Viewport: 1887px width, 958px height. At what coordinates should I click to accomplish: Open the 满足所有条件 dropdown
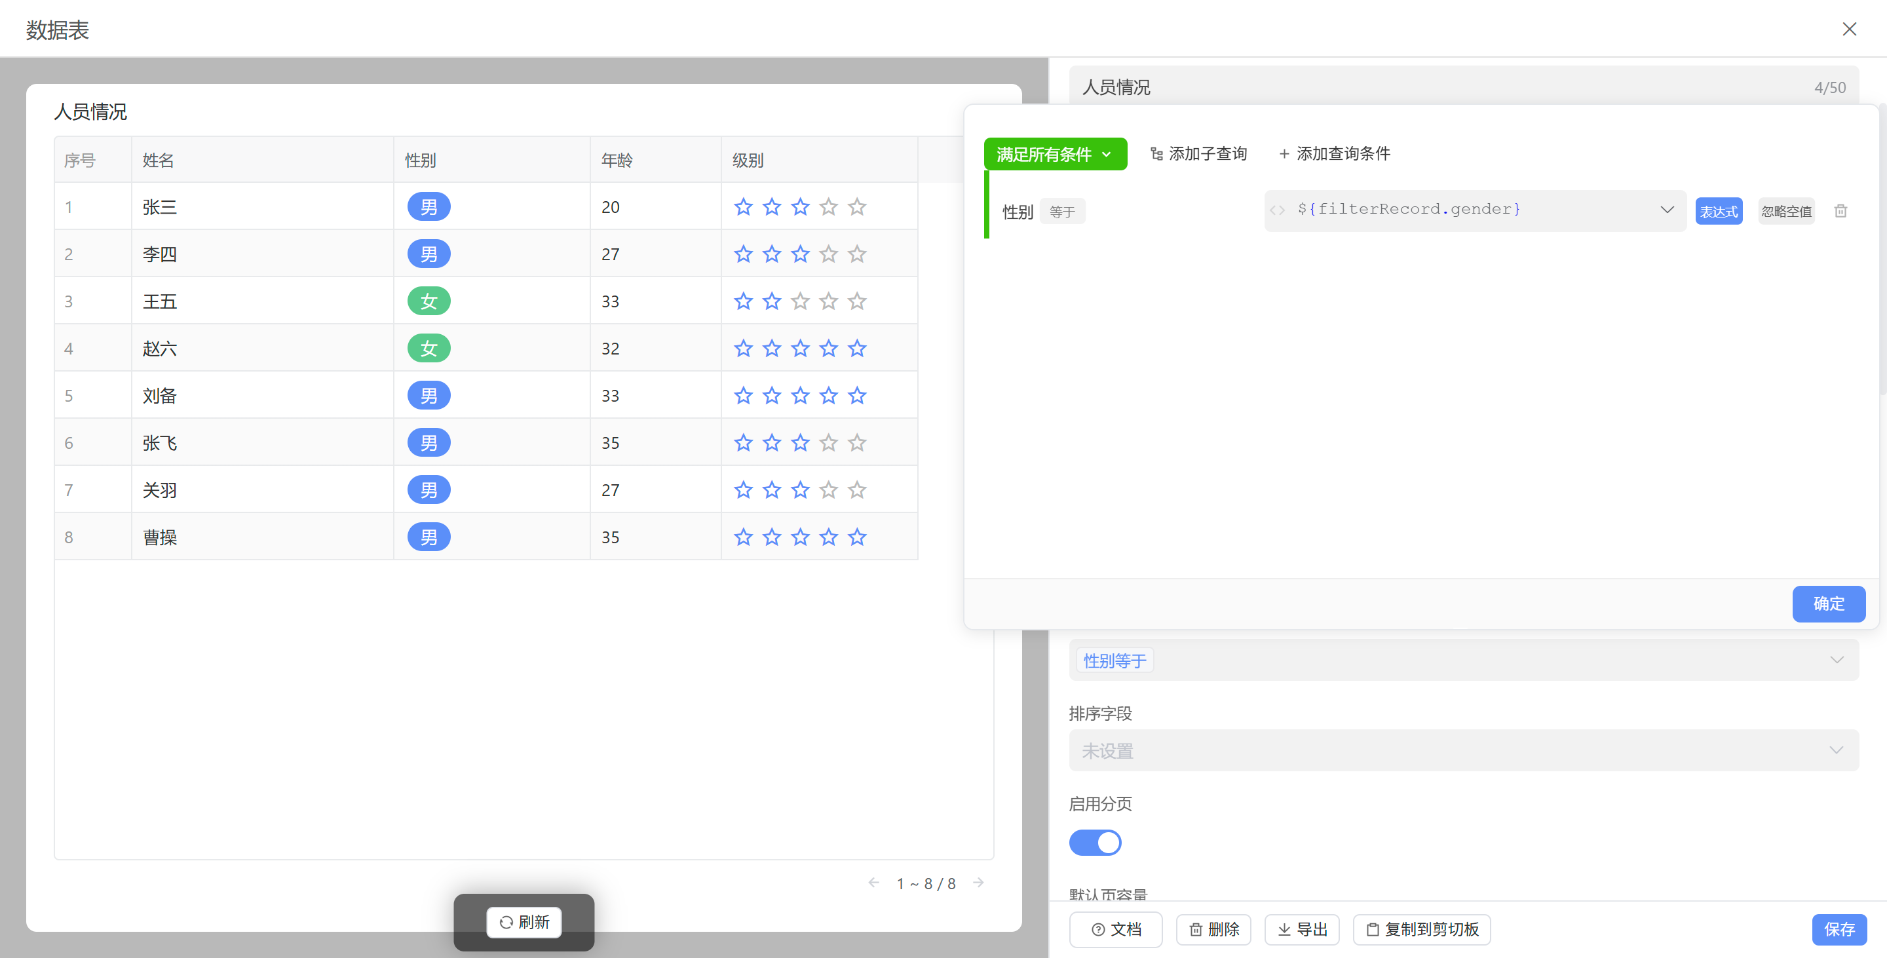pyautogui.click(x=1054, y=154)
